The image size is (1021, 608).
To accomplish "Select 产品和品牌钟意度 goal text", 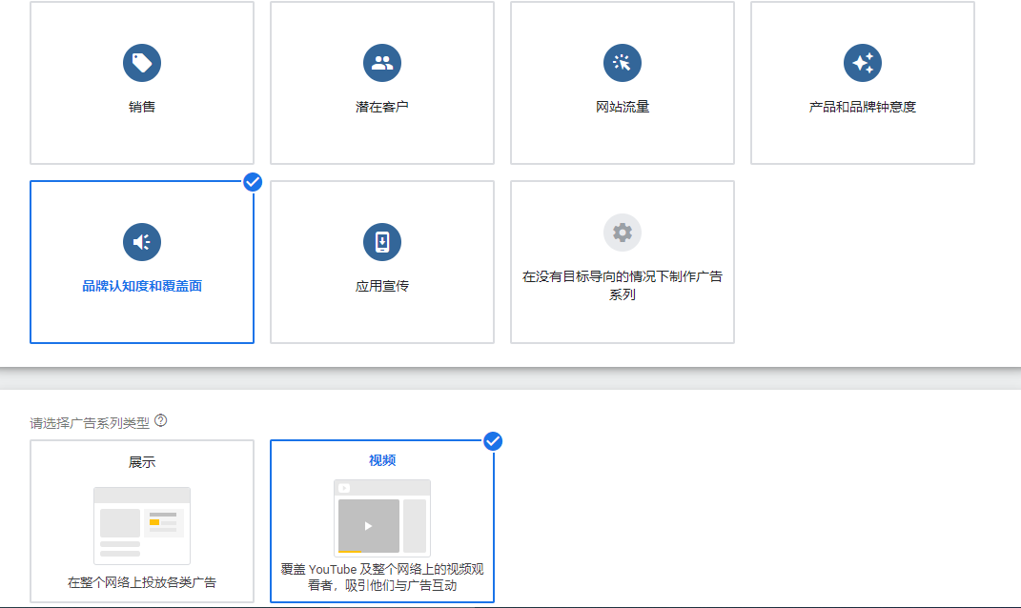I will (x=863, y=107).
